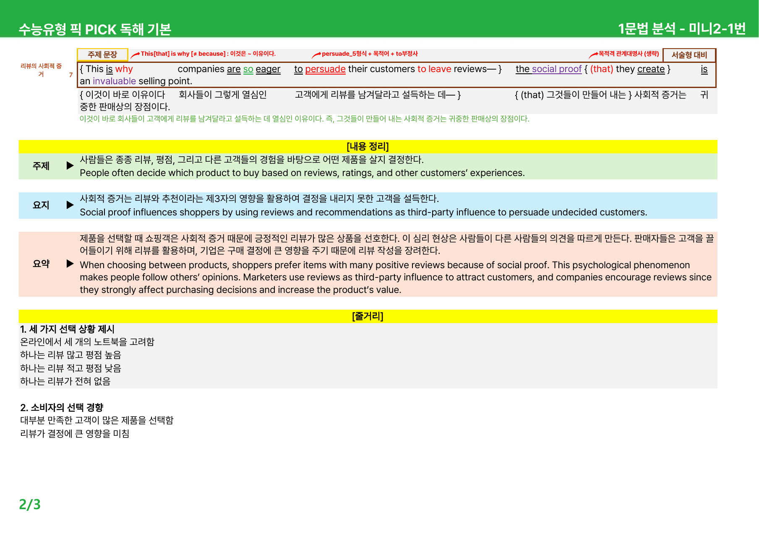The height and width of the screenshot is (536, 759).
Task: Click the red word 'why'
Action: [124, 69]
